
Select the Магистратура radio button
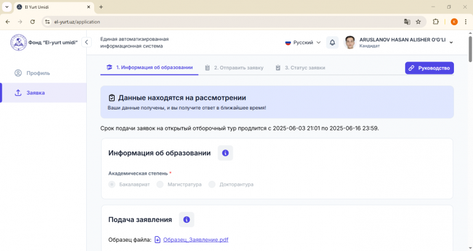click(160, 185)
